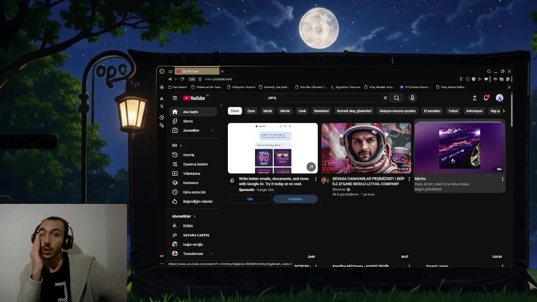537x302 pixels.
Task: Open buğra varoğlu channel
Action: [x=193, y=244]
